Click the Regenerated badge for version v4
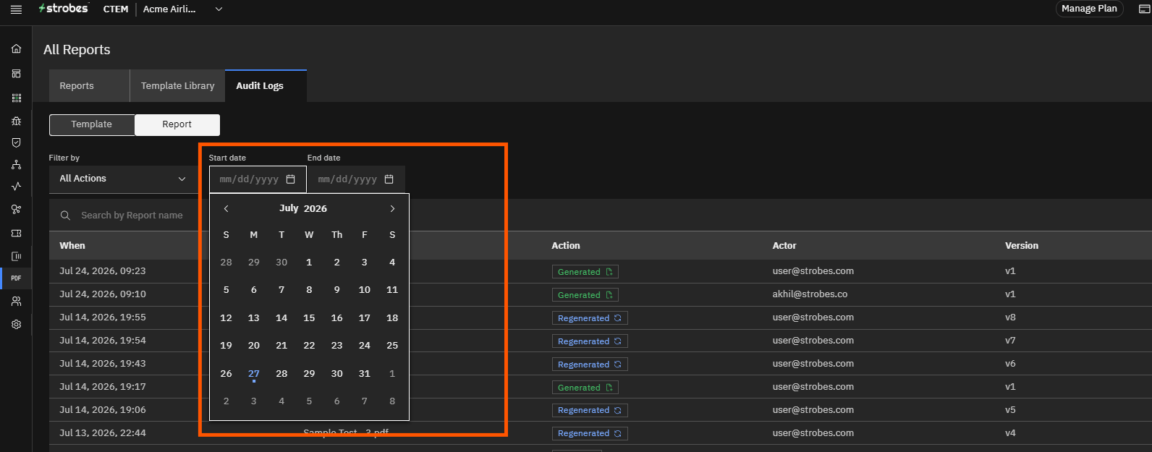This screenshot has width=1152, height=452. coord(590,433)
